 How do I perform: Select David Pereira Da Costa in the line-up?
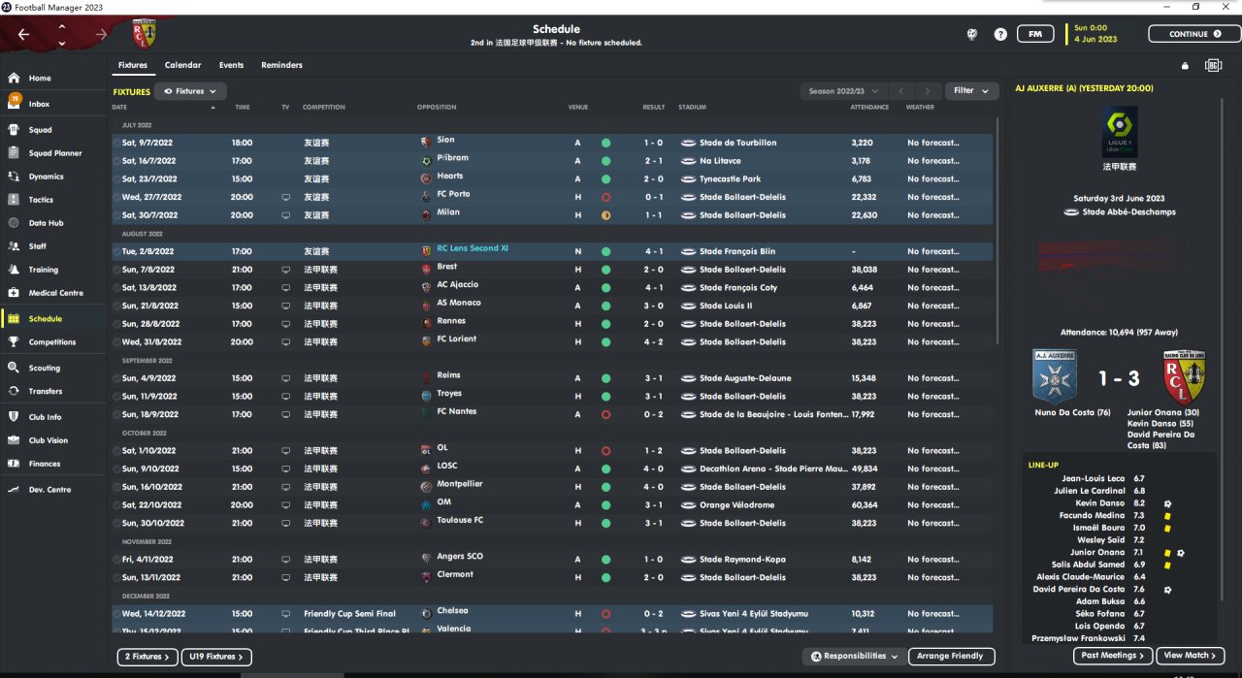point(1079,589)
